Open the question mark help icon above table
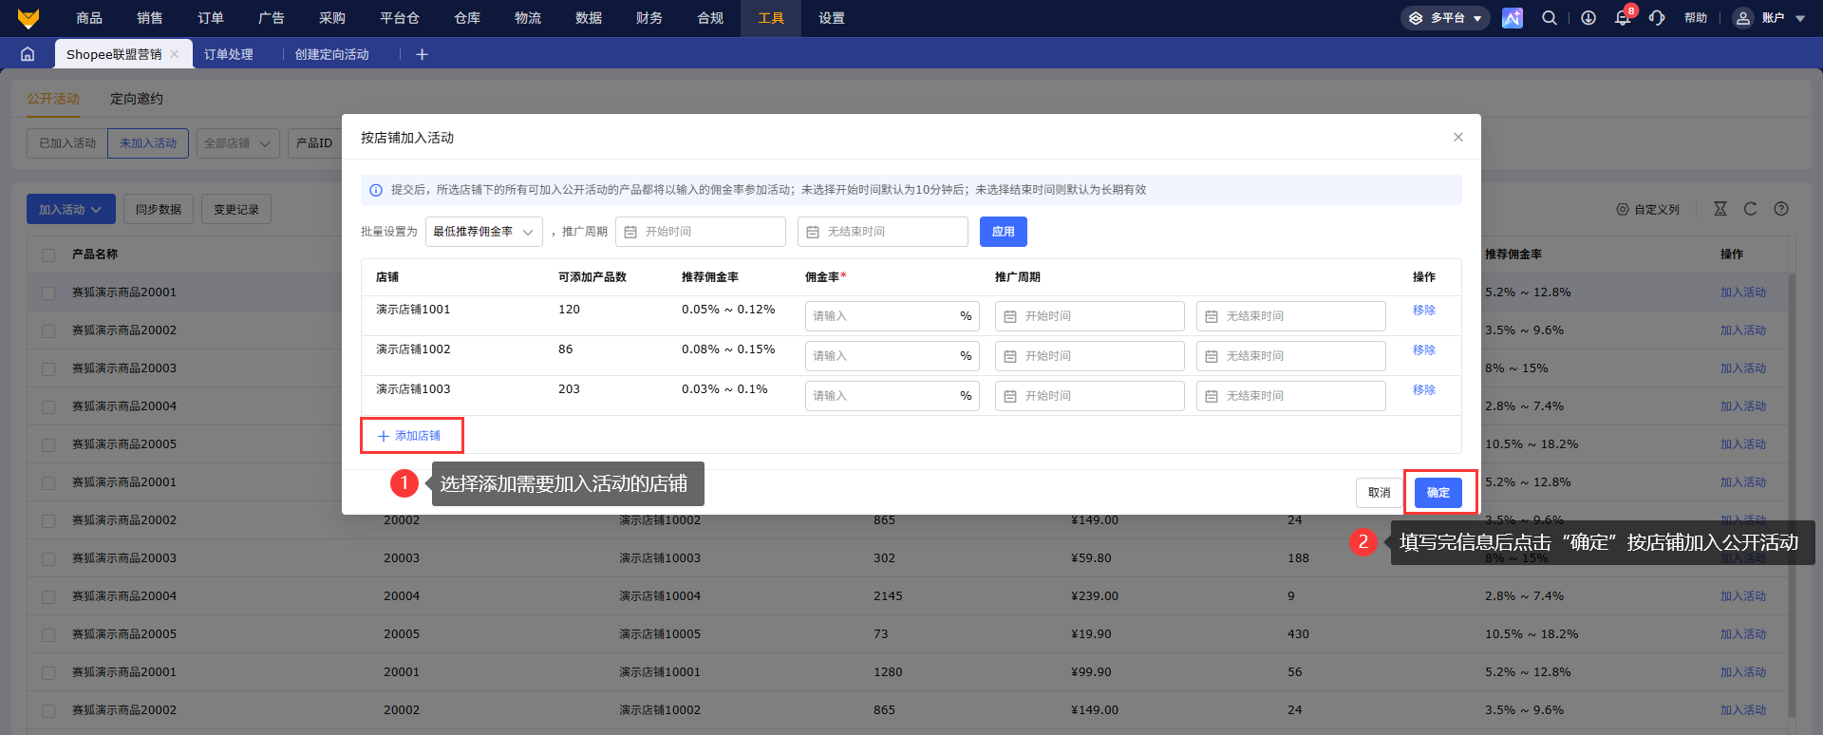1823x735 pixels. 1781,209
